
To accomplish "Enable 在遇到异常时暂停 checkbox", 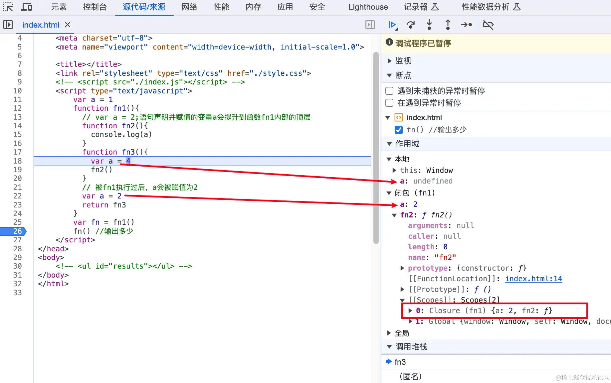I will tap(389, 103).
